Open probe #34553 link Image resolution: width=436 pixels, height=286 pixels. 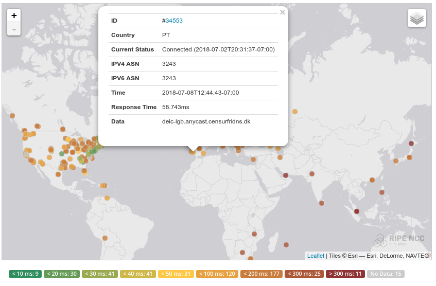point(174,21)
